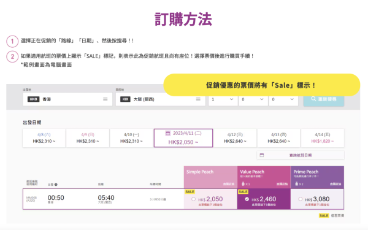The image size is (368, 230).
Task: Select 4/10 Monday date tab
Action: tap(131, 138)
